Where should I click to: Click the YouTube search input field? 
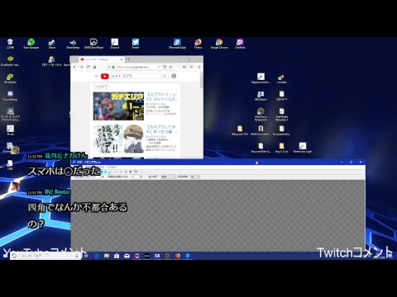tap(136, 76)
